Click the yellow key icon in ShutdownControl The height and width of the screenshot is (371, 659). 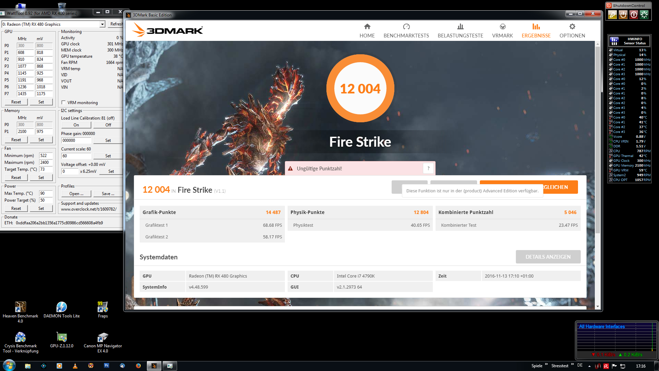(612, 14)
